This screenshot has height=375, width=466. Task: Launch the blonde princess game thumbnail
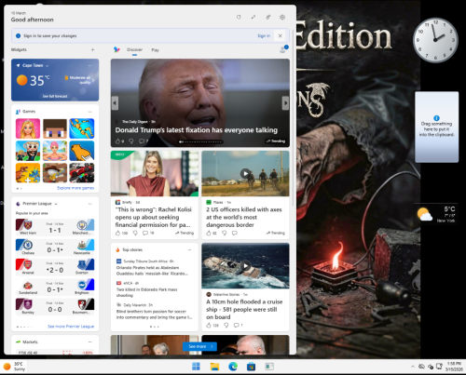[x=28, y=128]
